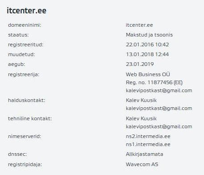Click Kalev Kuusik under tehniline kontakt
The width and height of the screenshot is (204, 175).
141,118
